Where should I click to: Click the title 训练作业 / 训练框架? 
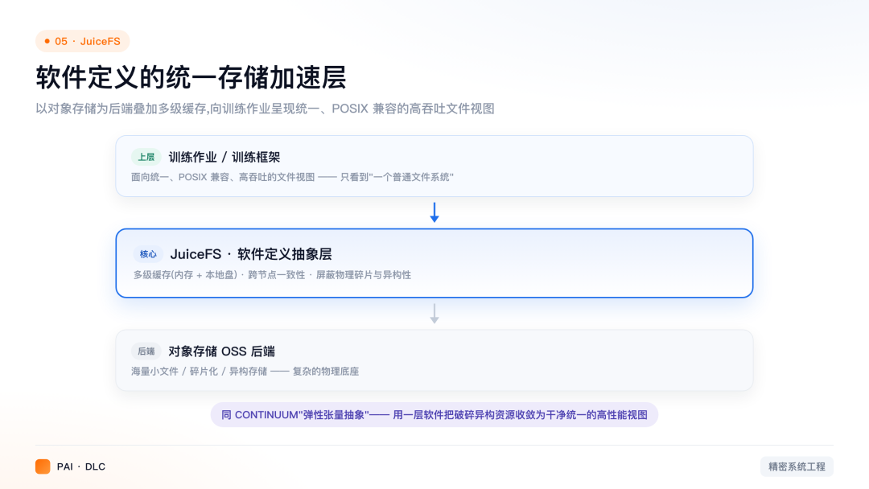coord(224,158)
